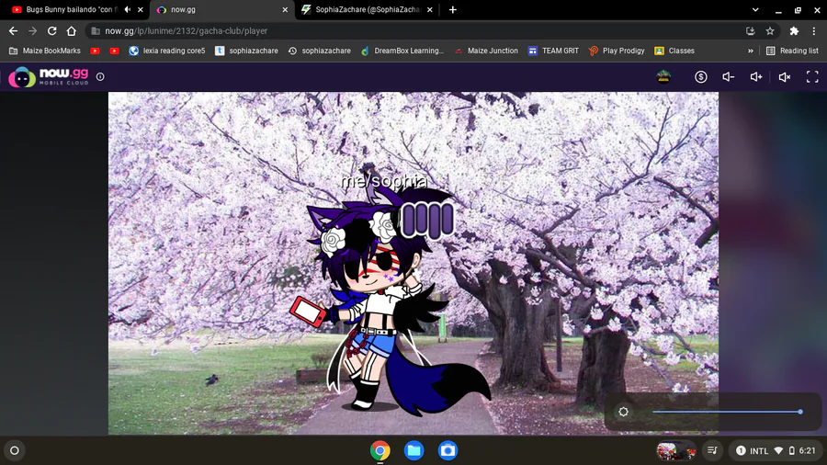Switch to the SophiaZachare tab

click(x=367, y=9)
